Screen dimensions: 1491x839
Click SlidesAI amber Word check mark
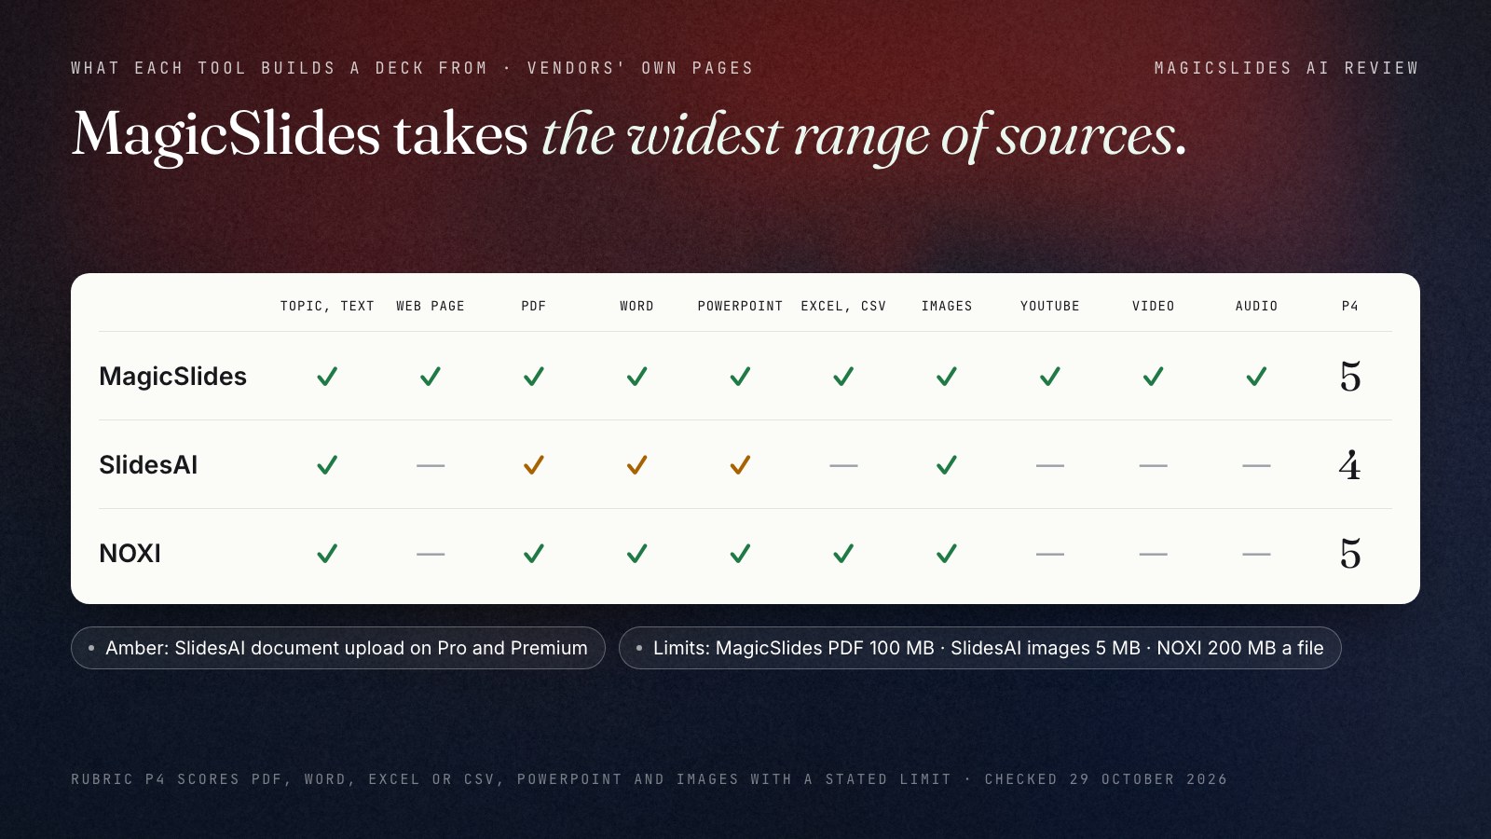pyautogui.click(x=636, y=465)
